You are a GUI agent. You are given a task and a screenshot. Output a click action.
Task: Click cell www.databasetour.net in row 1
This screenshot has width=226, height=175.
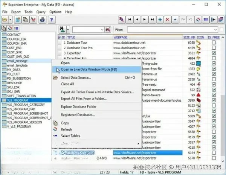(148, 43)
